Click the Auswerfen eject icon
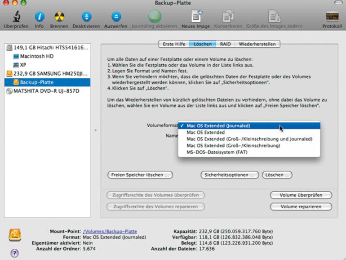 point(116,17)
